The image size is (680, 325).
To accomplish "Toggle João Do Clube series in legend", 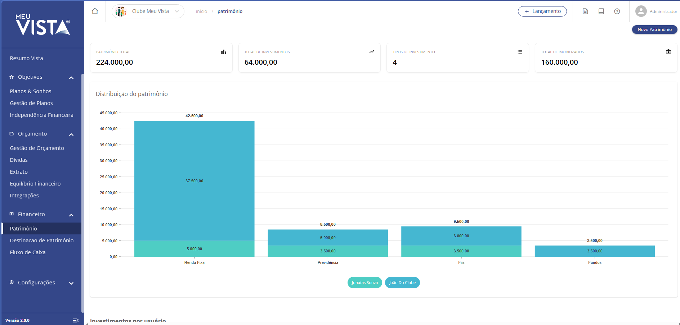I will [402, 283].
